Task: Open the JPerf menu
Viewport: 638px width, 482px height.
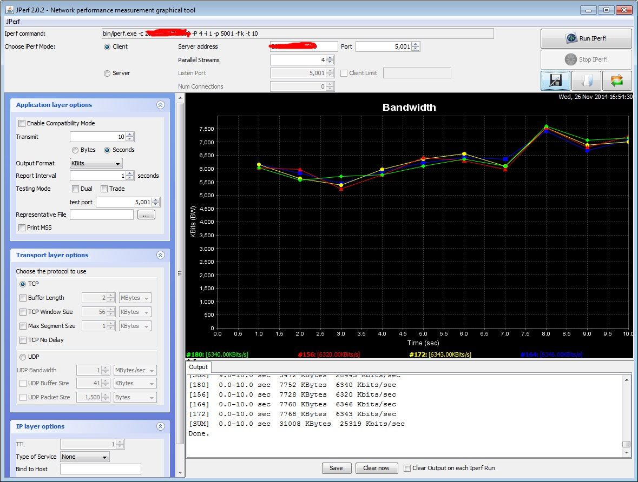Action: click(12, 22)
